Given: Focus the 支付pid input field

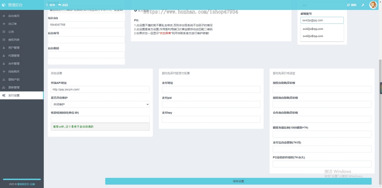Looking at the screenshot, I should click(211, 104).
